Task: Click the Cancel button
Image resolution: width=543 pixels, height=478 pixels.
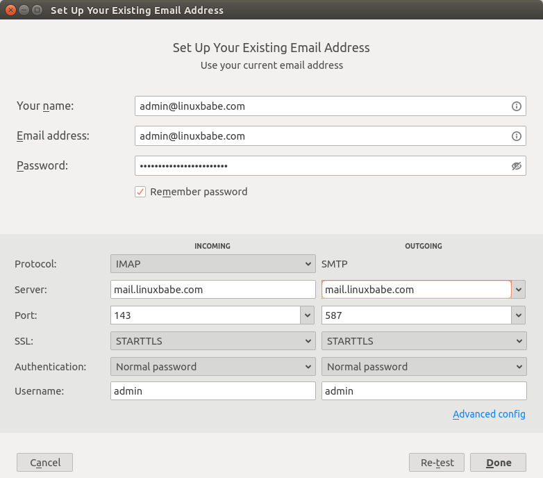Action: coord(45,463)
